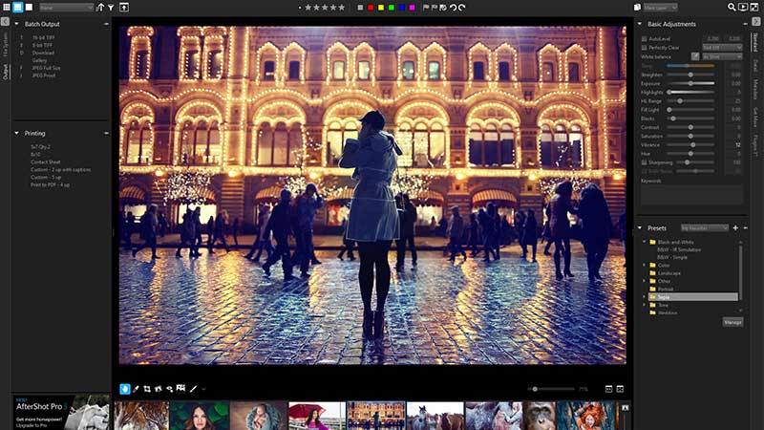Click the export/upload box icon

[x=124, y=8]
